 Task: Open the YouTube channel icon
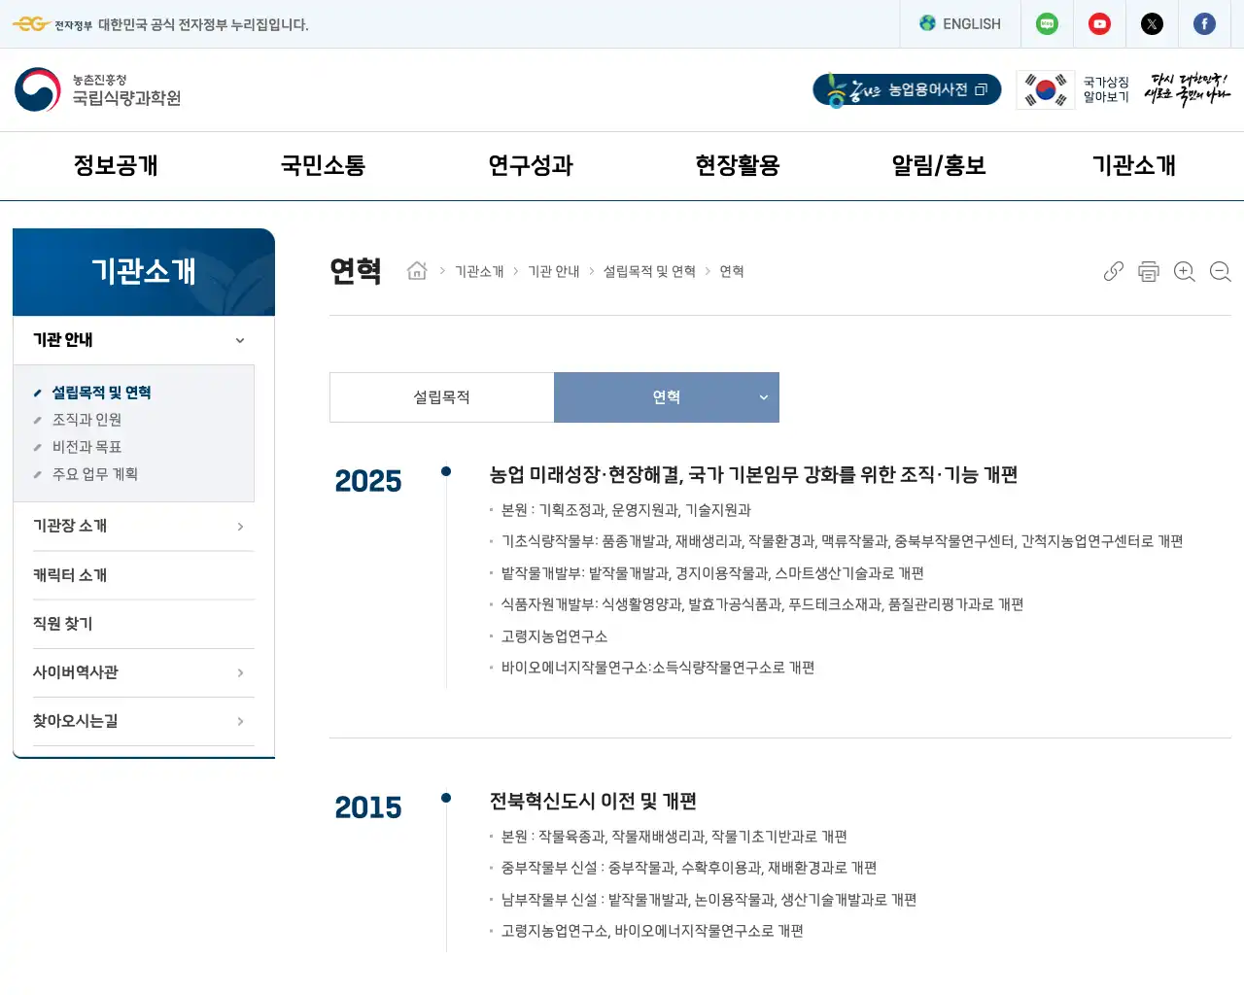tap(1099, 24)
